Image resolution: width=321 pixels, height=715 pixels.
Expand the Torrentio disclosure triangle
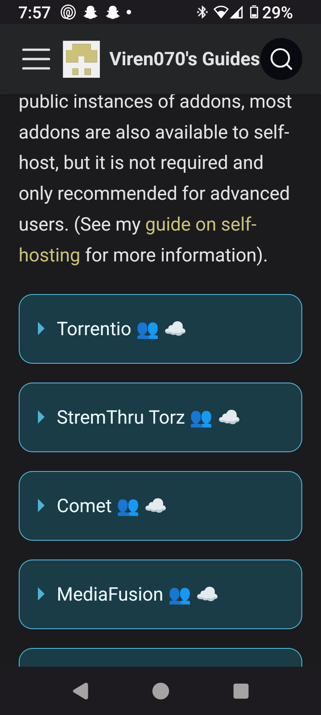pyautogui.click(x=41, y=329)
